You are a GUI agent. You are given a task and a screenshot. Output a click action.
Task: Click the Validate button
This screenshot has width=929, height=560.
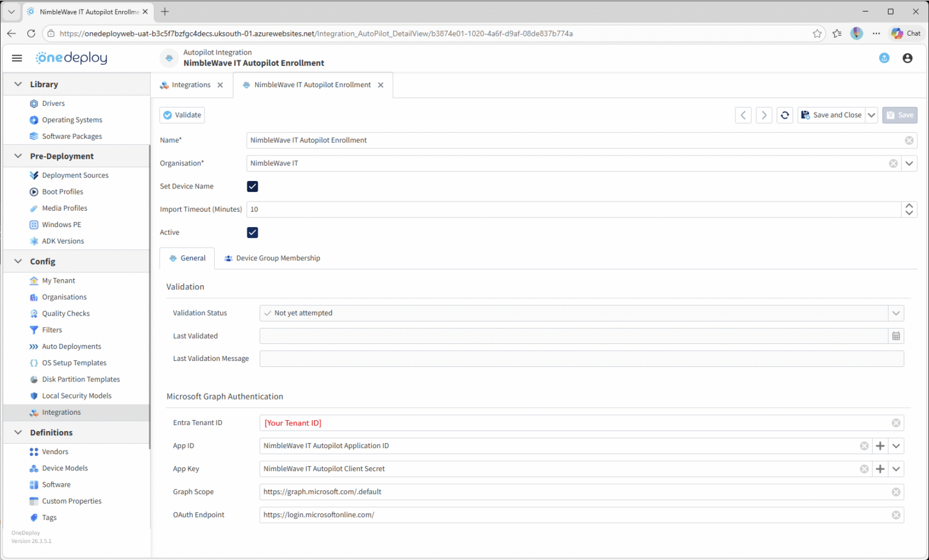click(x=182, y=115)
